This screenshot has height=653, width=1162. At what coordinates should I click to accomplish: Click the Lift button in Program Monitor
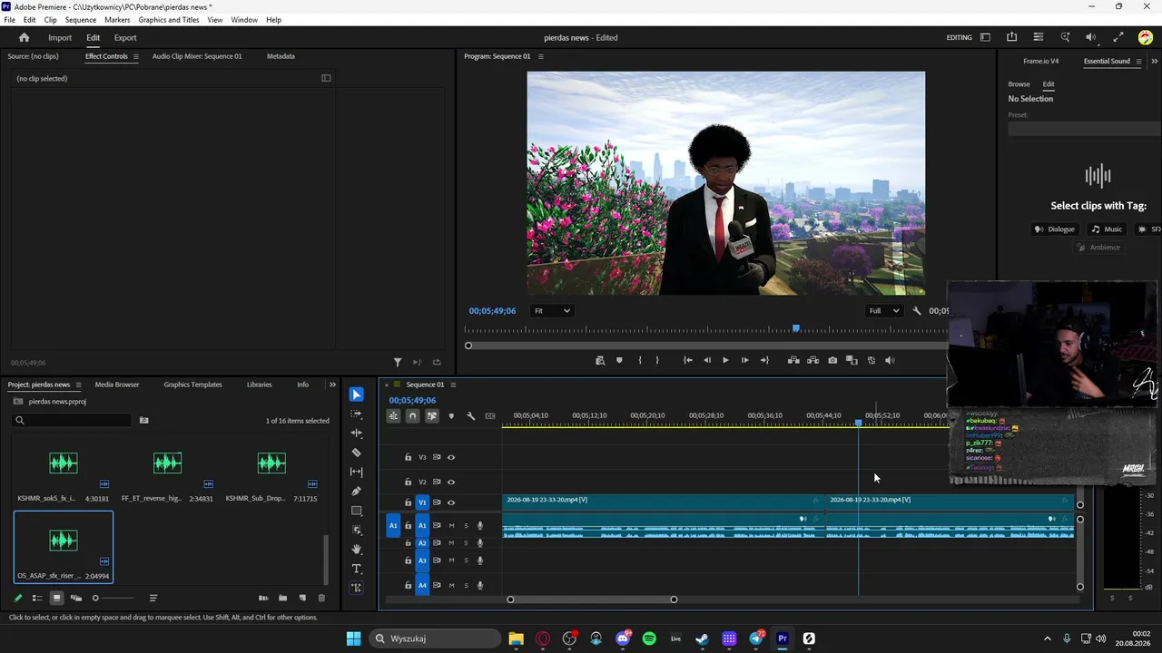(x=793, y=360)
